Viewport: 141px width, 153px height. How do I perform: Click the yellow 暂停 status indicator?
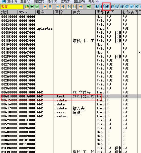(12, 7)
